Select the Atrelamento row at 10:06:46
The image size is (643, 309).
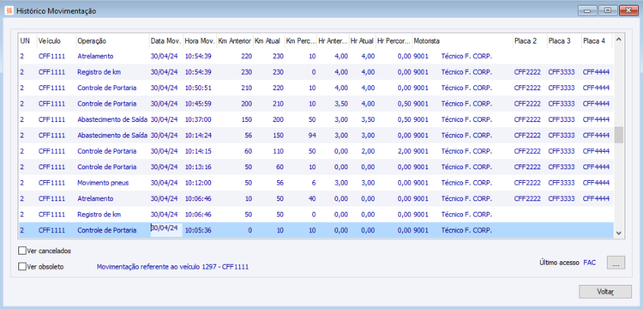(x=316, y=198)
